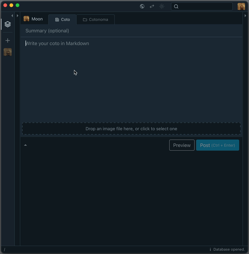Open the user avatar at top right
This screenshot has height=254, width=249.
point(241,7)
